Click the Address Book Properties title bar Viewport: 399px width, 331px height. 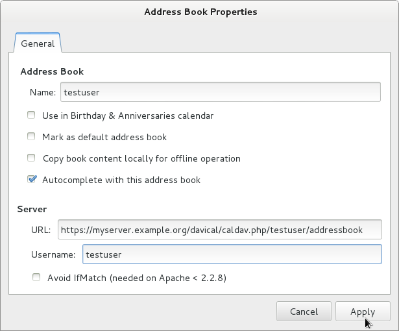(x=200, y=12)
